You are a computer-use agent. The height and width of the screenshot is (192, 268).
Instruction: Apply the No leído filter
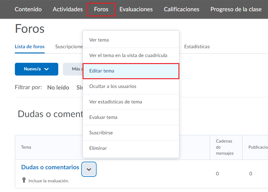(x=58, y=87)
